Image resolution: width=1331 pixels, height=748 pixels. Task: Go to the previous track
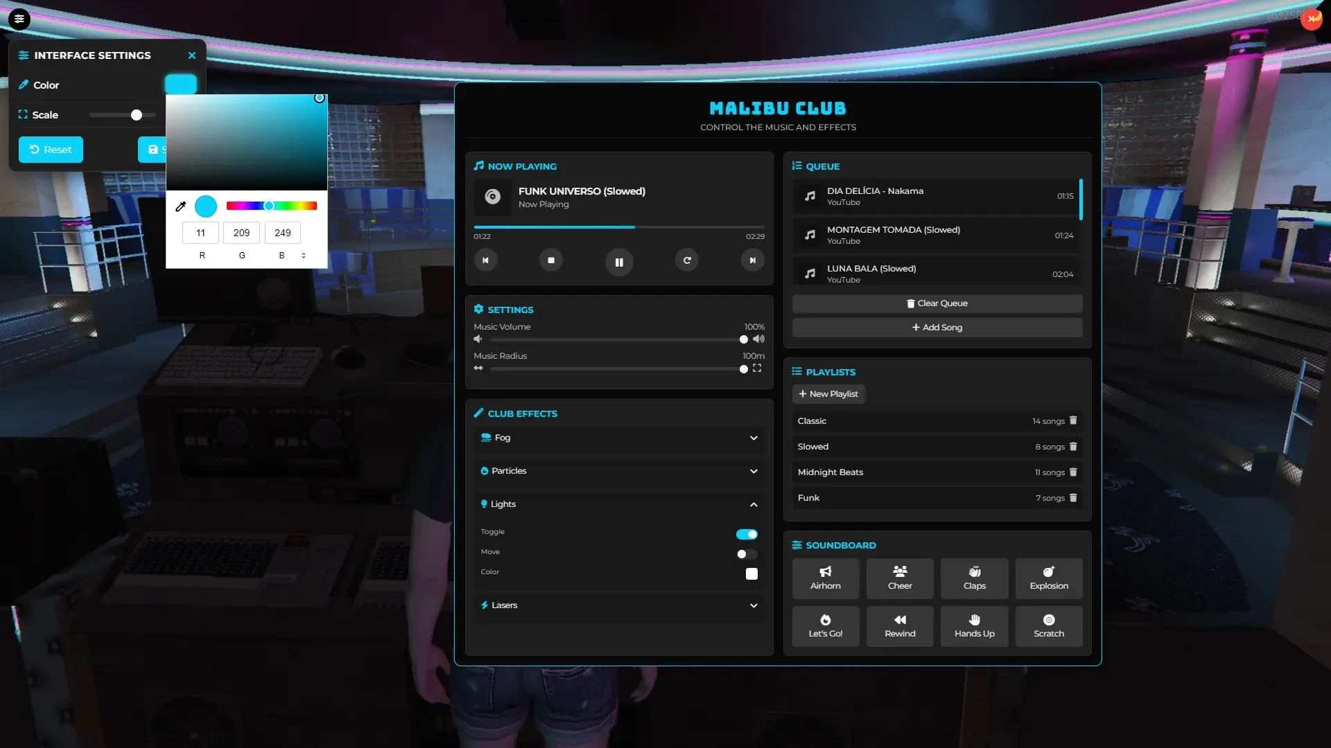point(485,260)
